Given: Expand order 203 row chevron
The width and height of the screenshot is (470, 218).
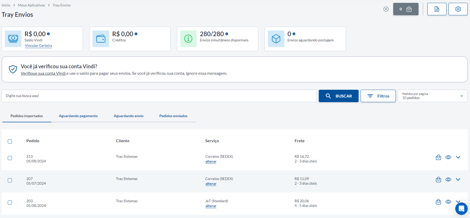Looking at the screenshot, I should [458, 201].
